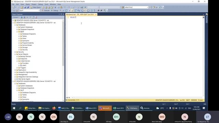Viewport: 219px width, 123px height.
Task: Expand the Management node
Action: click(x=15, y=74)
